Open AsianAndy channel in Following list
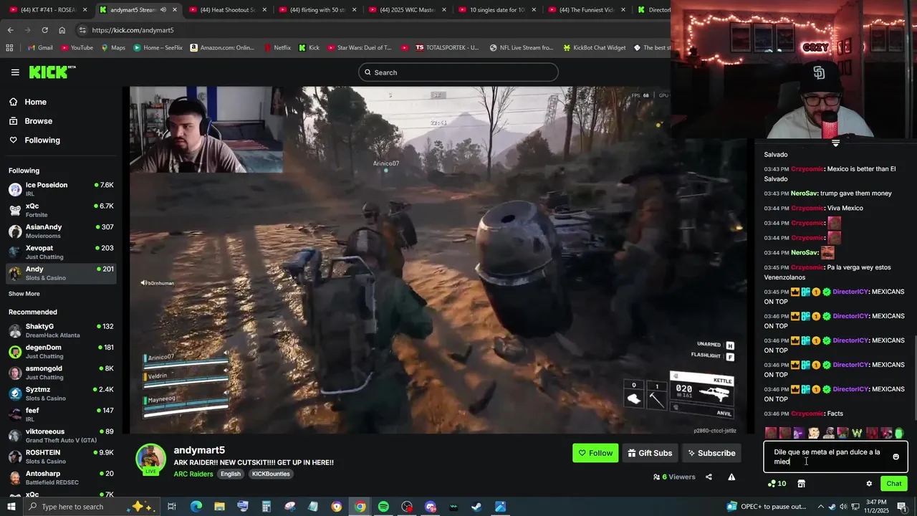Screen dimensions: 917x516 [61, 231]
